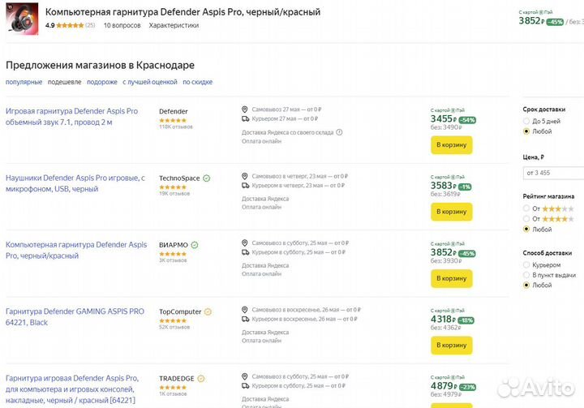The image size is (584, 408).
Task: Select Любой under Способ доставки
Action: coord(526,285)
